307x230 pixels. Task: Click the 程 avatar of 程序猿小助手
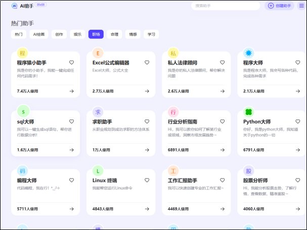[x=23, y=53]
